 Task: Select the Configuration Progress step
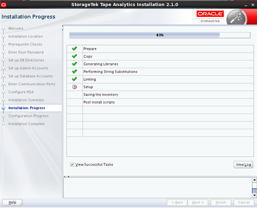pyautogui.click(x=29, y=116)
